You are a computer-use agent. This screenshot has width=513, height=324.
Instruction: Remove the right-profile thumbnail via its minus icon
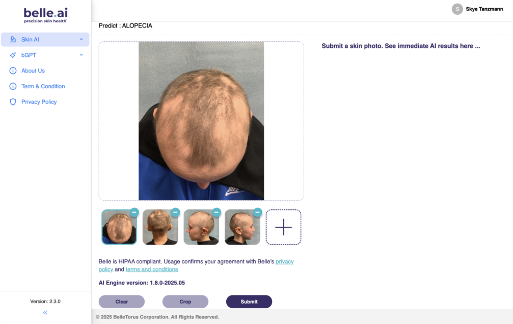[x=257, y=212]
